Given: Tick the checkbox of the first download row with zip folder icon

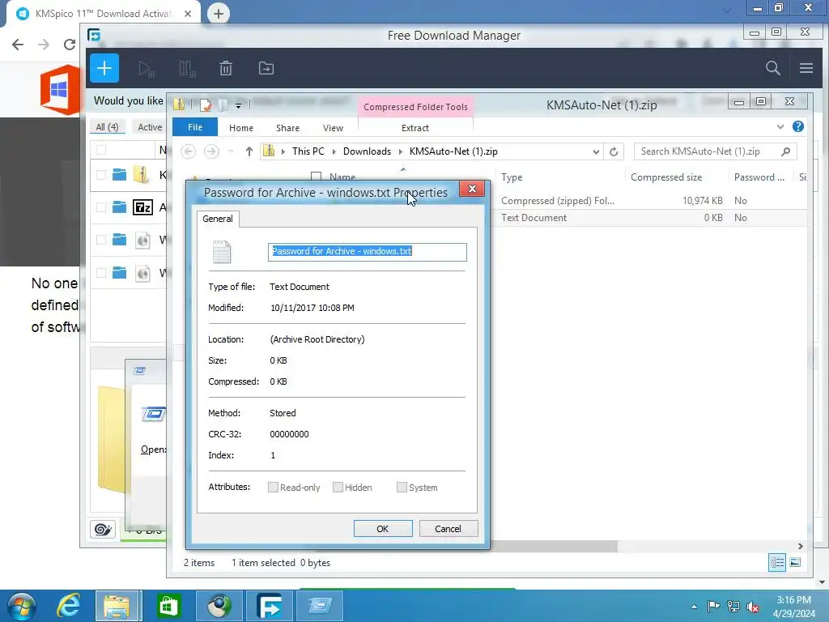Looking at the screenshot, I should [101, 175].
